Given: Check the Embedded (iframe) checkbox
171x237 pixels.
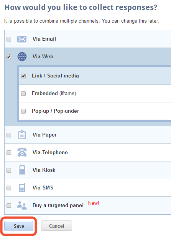Looking at the screenshot, I should [23, 94].
